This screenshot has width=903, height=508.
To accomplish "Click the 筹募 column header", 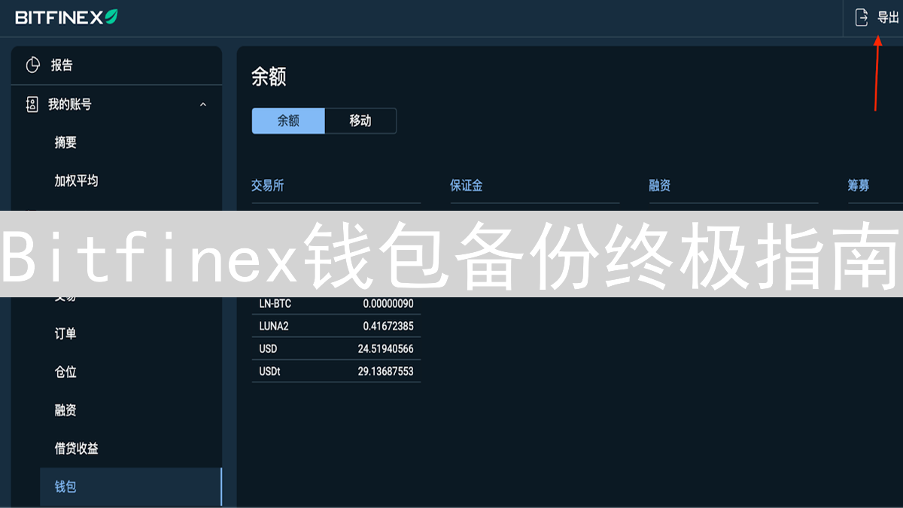I will (x=859, y=185).
